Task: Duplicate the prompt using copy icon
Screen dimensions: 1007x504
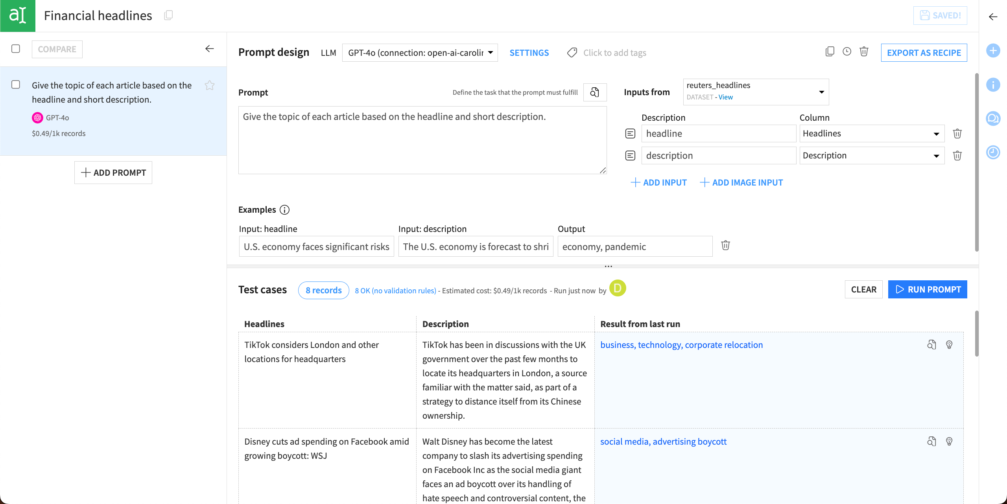Action: pyautogui.click(x=830, y=52)
